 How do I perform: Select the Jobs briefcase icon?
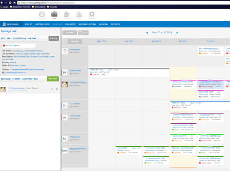click(x=54, y=14)
